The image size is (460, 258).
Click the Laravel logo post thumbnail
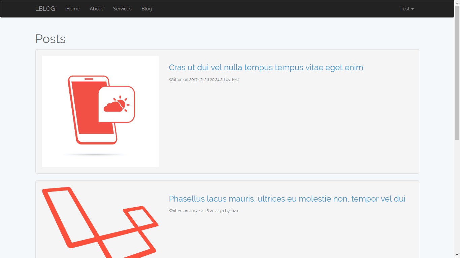click(x=100, y=222)
